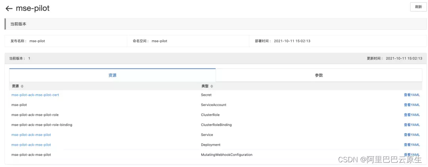The image size is (428, 167).
Task: Click the 当前版本 section header
Action: 216,24
